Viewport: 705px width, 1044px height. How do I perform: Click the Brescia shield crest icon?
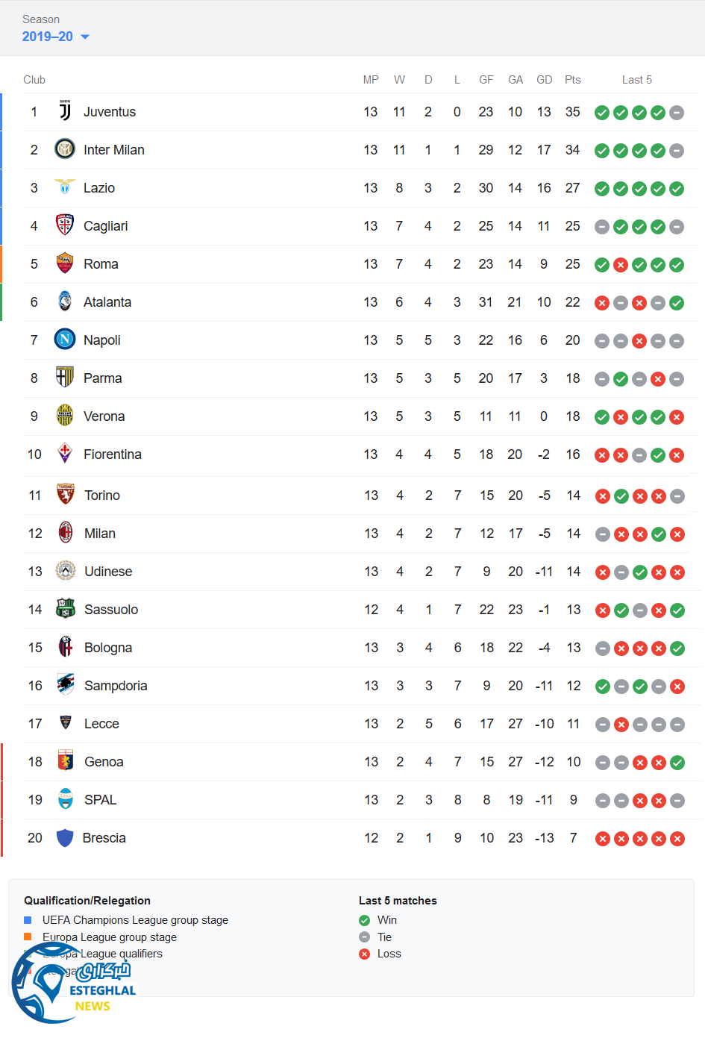(x=65, y=837)
